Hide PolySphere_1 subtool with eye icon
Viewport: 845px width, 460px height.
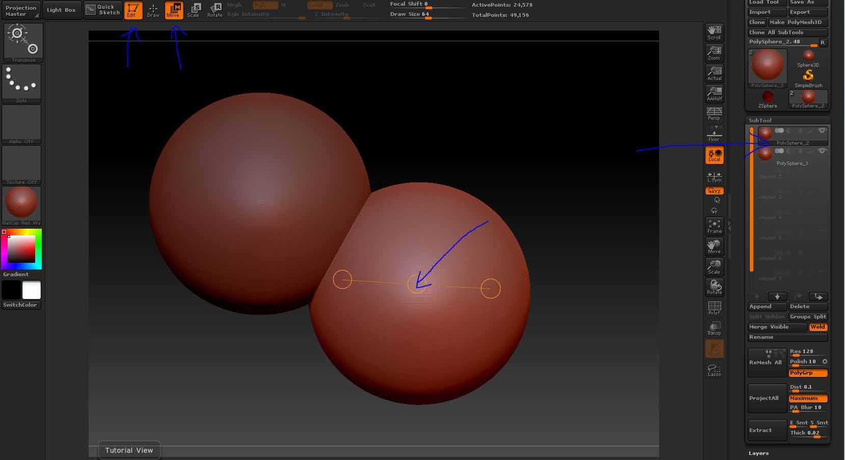click(821, 151)
